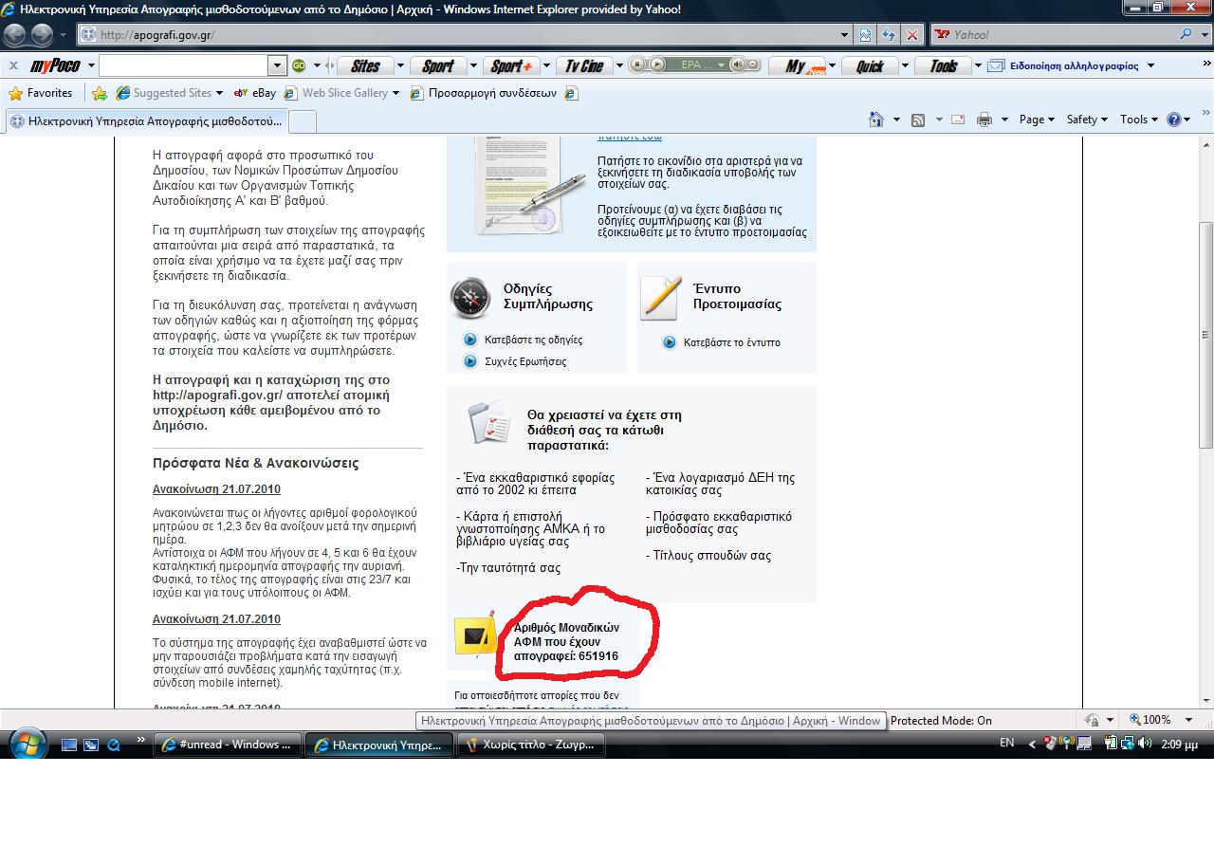Viewport: 1214px width, 865px height.
Task: Refresh the page using the refresh icon
Action: point(889,35)
